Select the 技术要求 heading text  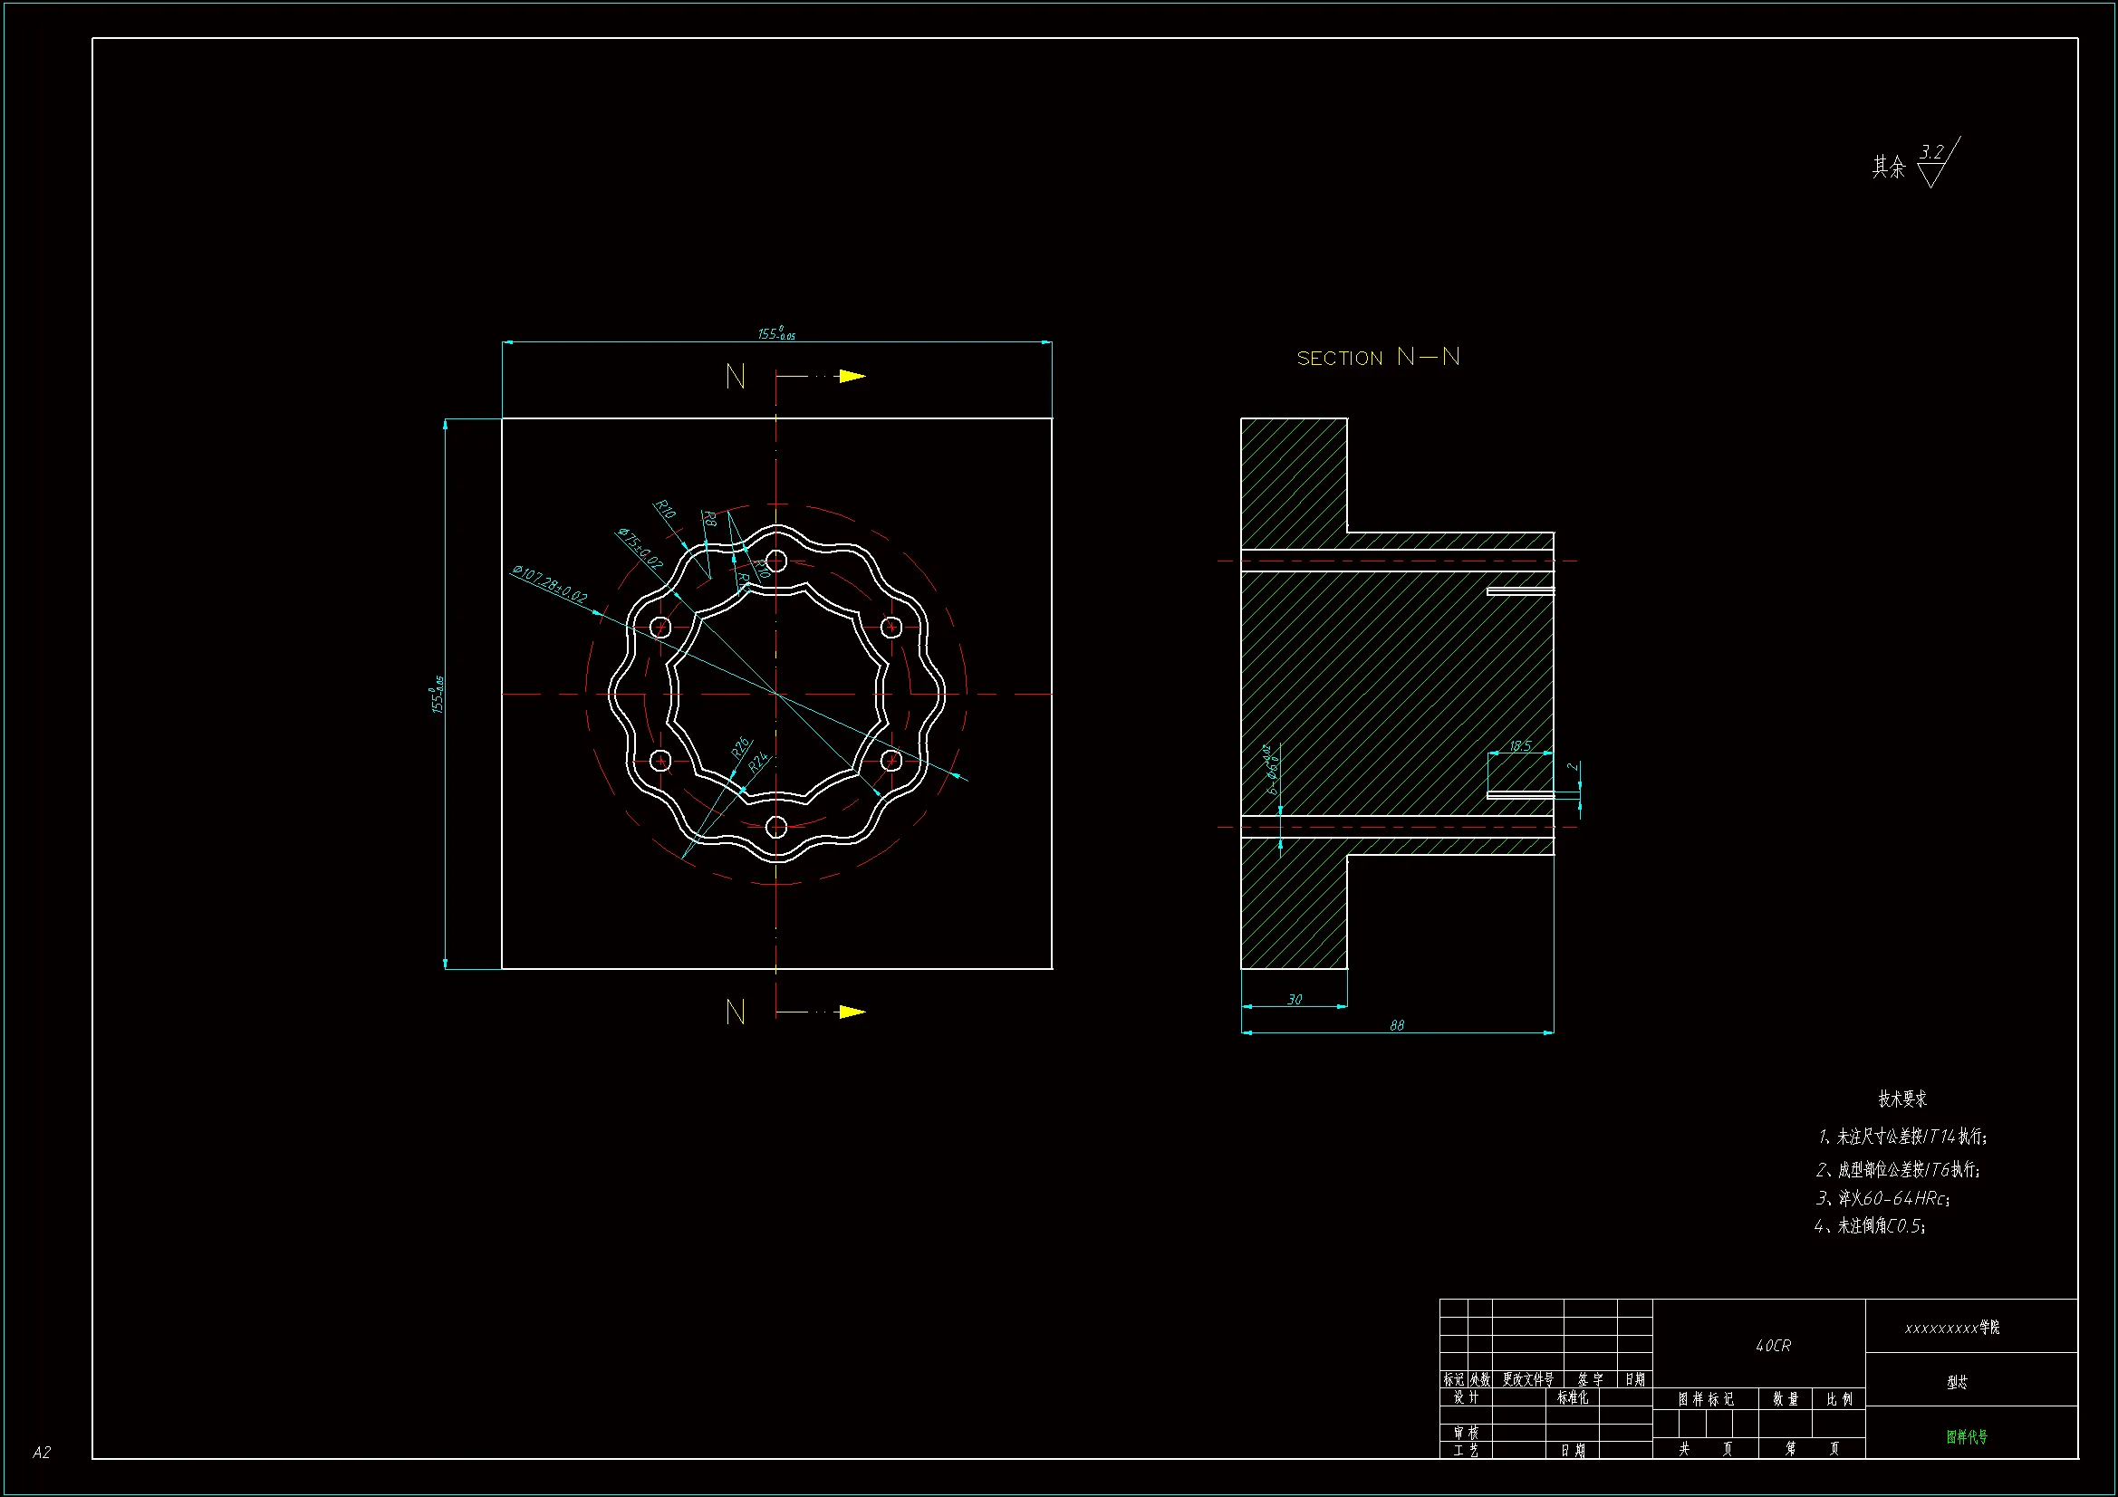(x=1902, y=1099)
